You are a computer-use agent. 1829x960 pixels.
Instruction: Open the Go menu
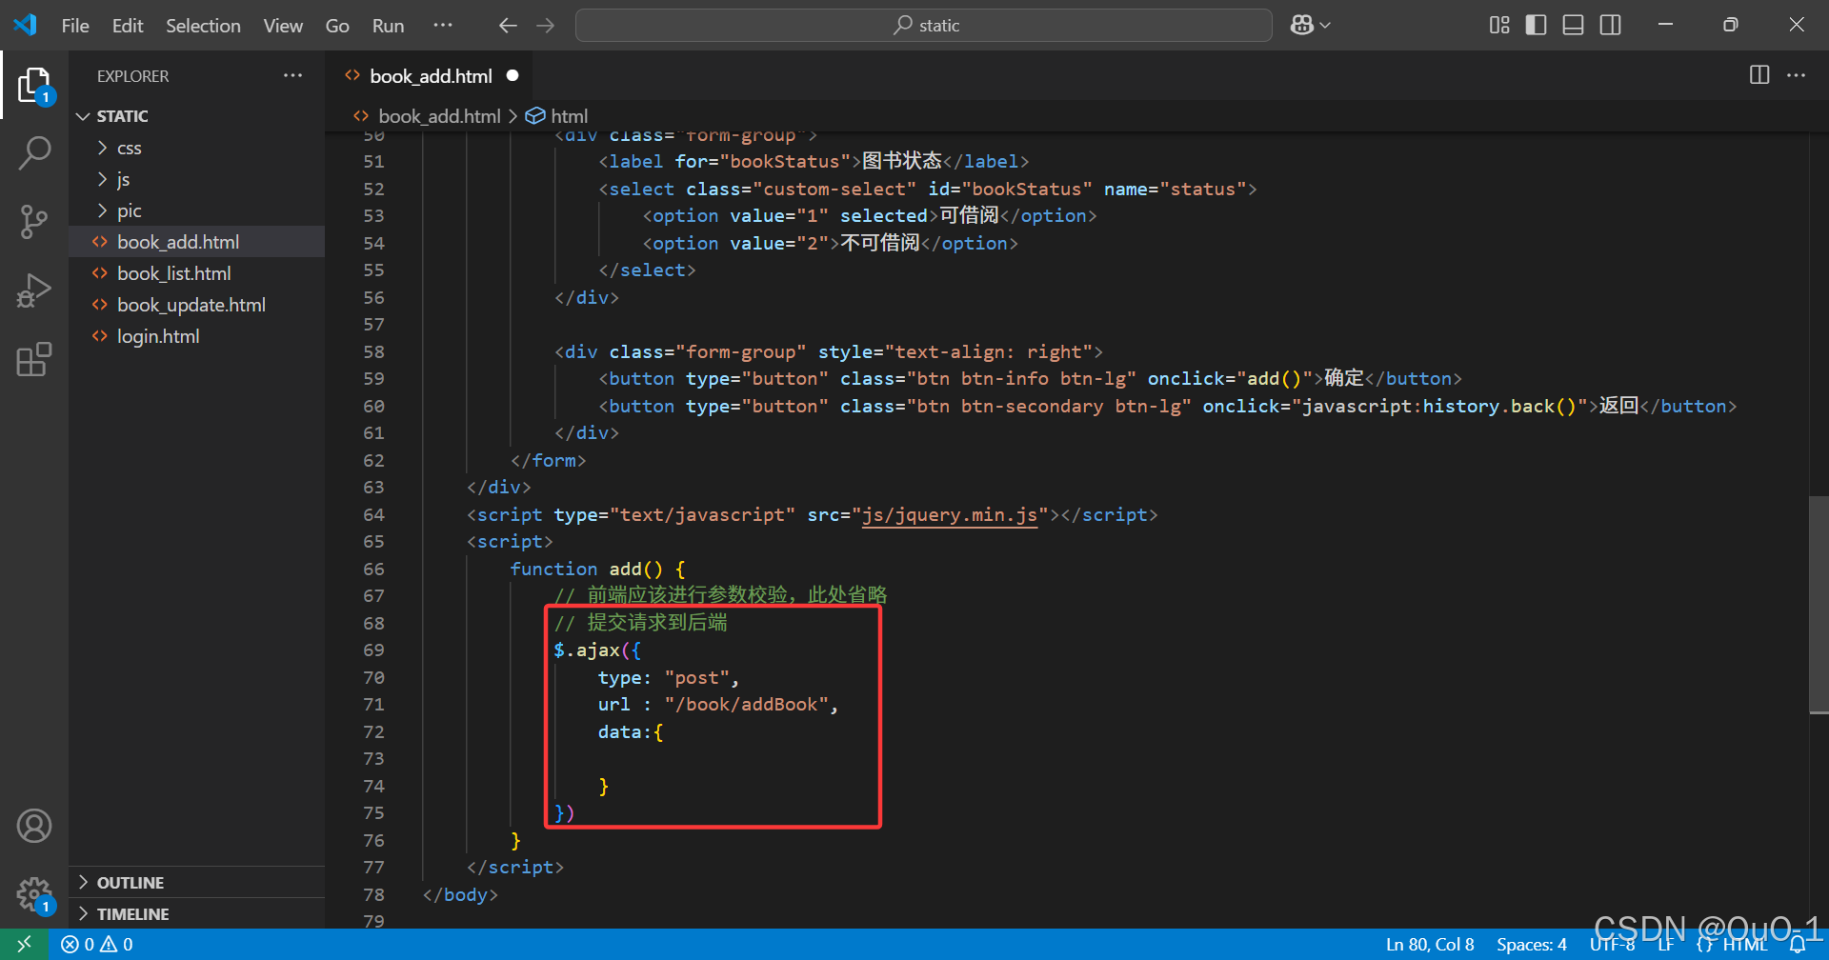coord(337,26)
